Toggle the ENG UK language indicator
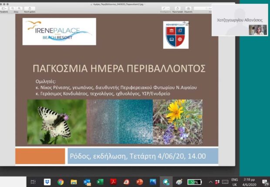The image size is (270, 187). [x=235, y=182]
